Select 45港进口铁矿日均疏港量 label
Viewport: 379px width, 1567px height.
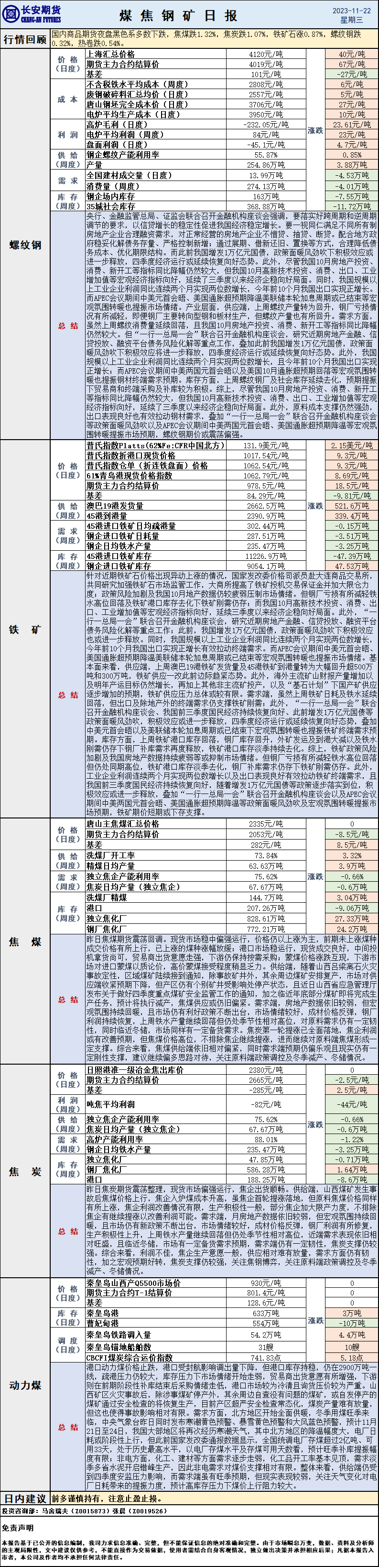pos(131,525)
